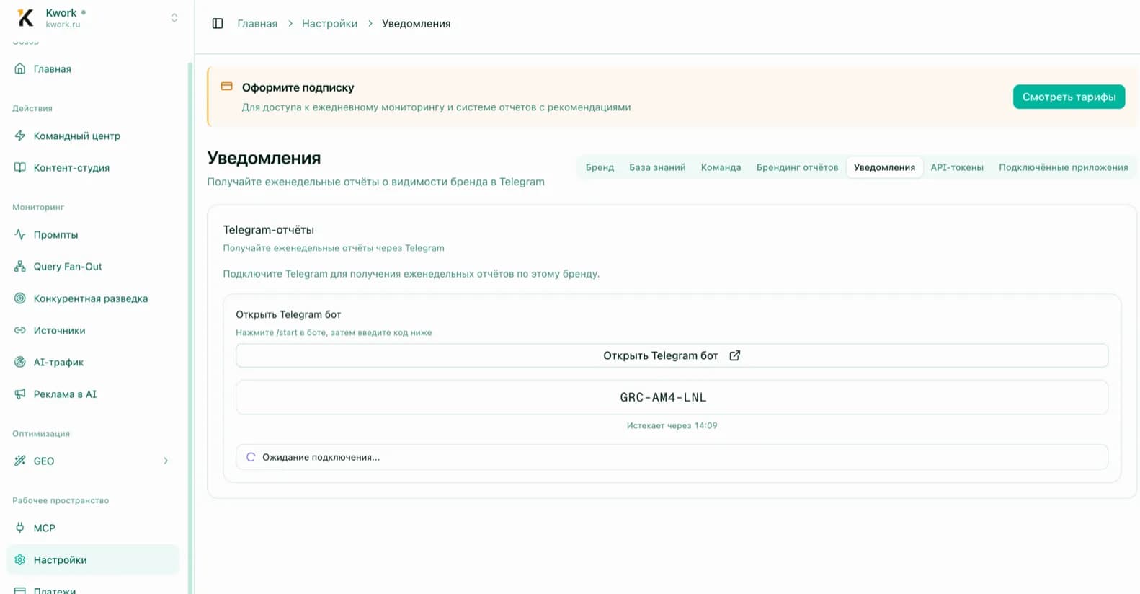
Task: Click the Telegram-отчёты heading
Action: (268, 230)
